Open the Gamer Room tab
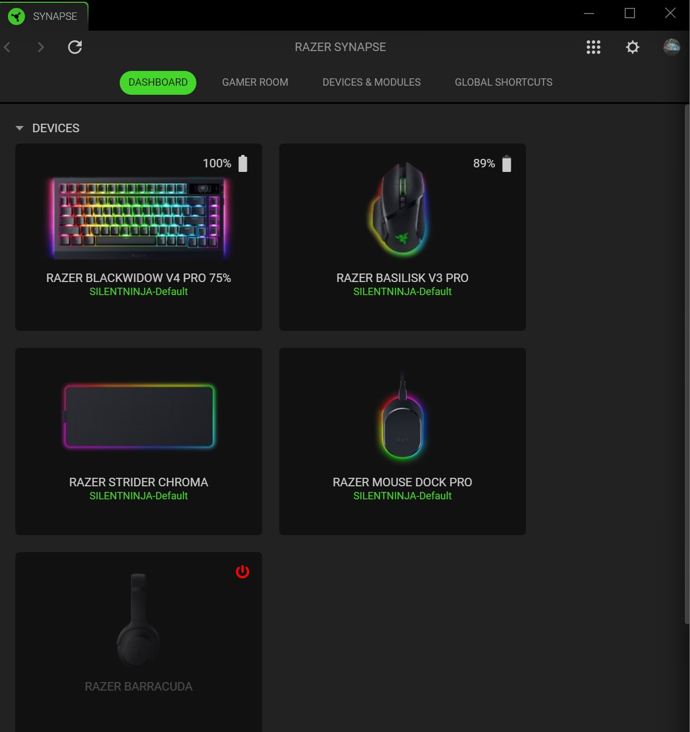This screenshot has width=690, height=732. coord(255,82)
